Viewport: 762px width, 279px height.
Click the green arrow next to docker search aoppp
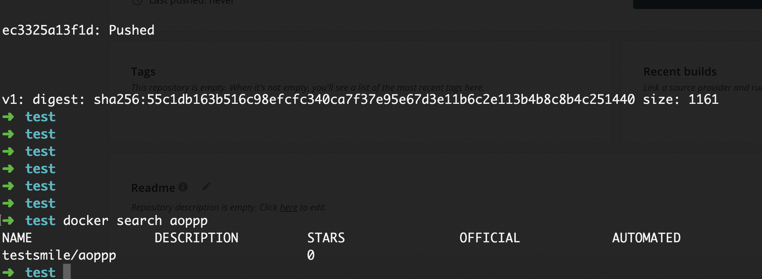(8, 220)
